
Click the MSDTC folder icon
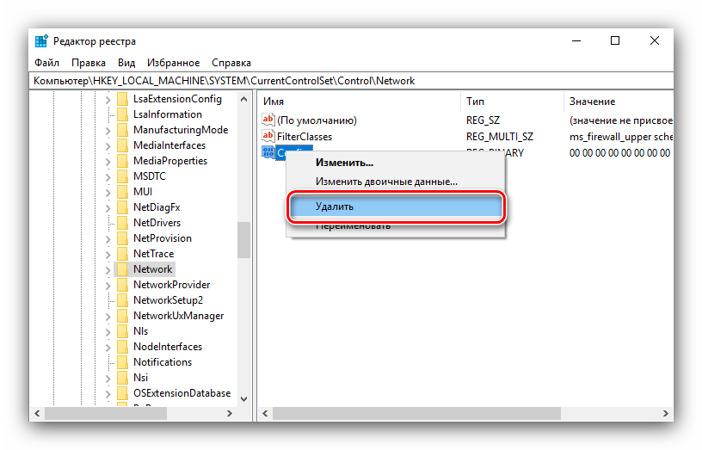[x=121, y=176]
